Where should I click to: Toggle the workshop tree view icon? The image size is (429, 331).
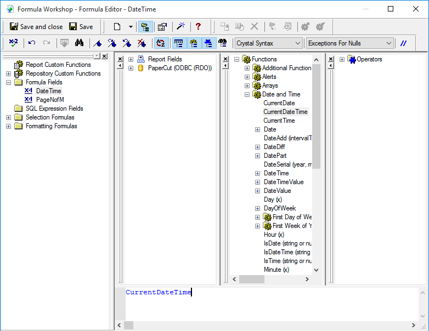145,27
